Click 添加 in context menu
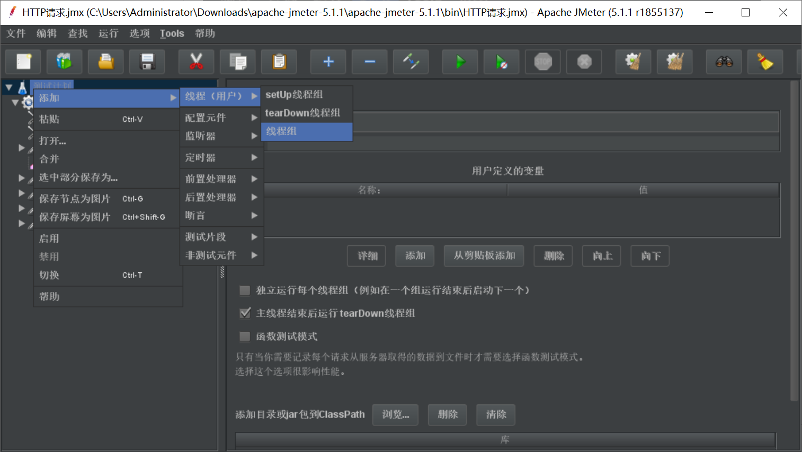 tap(108, 98)
